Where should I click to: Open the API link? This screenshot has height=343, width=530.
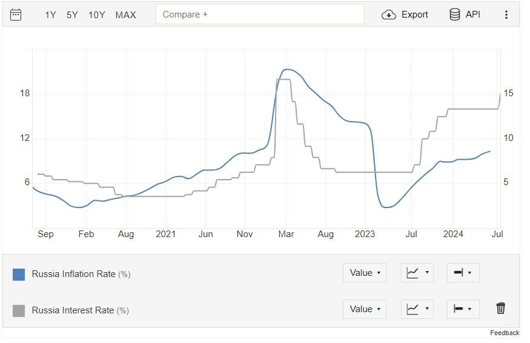pyautogui.click(x=473, y=14)
